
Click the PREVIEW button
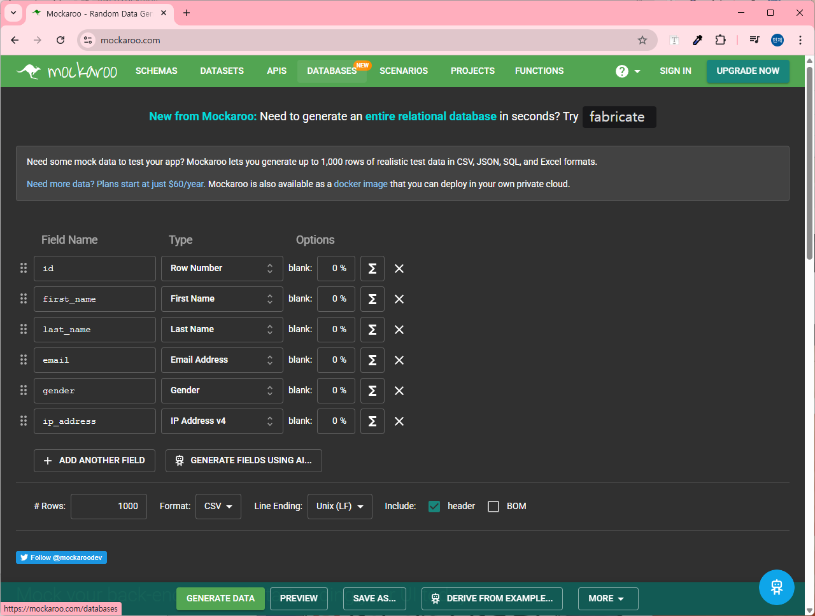(x=299, y=599)
